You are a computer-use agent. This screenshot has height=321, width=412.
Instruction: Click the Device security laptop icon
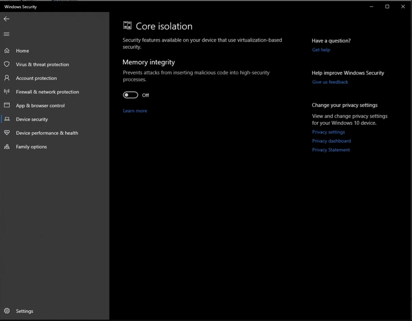(x=7, y=119)
